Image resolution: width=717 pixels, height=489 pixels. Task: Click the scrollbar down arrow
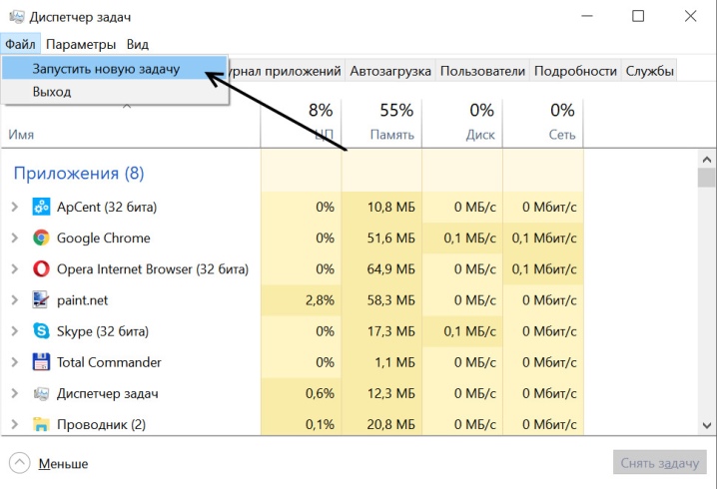(x=706, y=425)
